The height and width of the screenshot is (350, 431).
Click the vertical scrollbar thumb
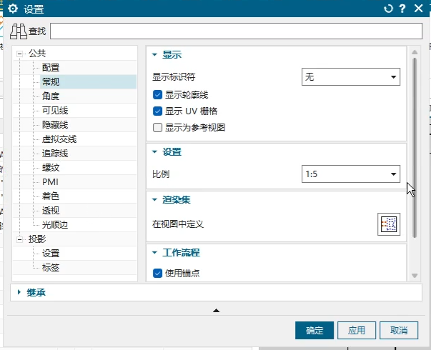415,148
